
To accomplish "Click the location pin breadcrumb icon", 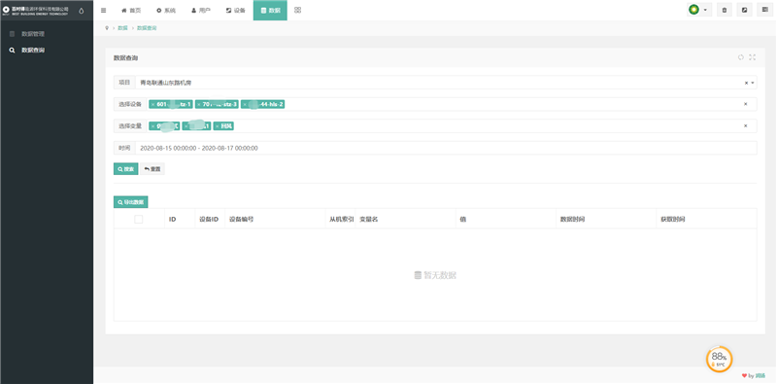I will pyautogui.click(x=107, y=28).
